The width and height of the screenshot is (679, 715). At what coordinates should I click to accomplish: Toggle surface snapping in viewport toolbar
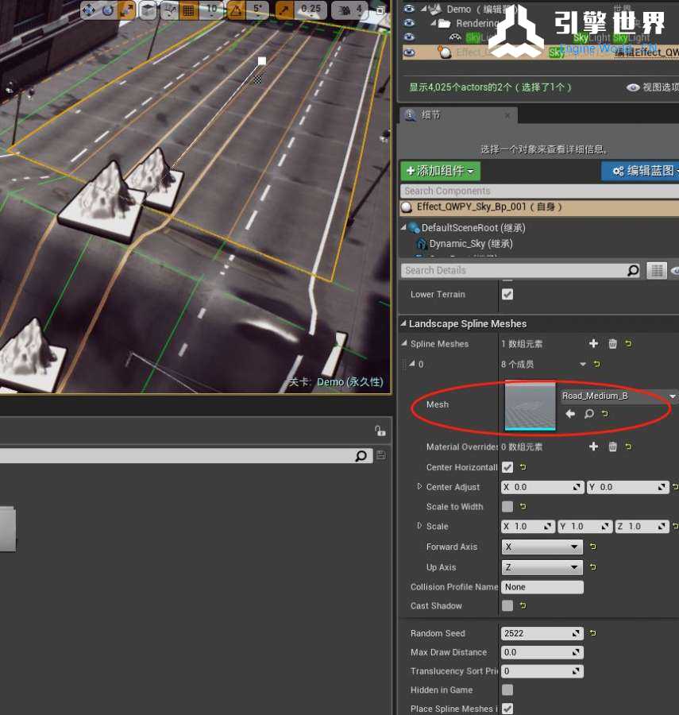point(171,10)
